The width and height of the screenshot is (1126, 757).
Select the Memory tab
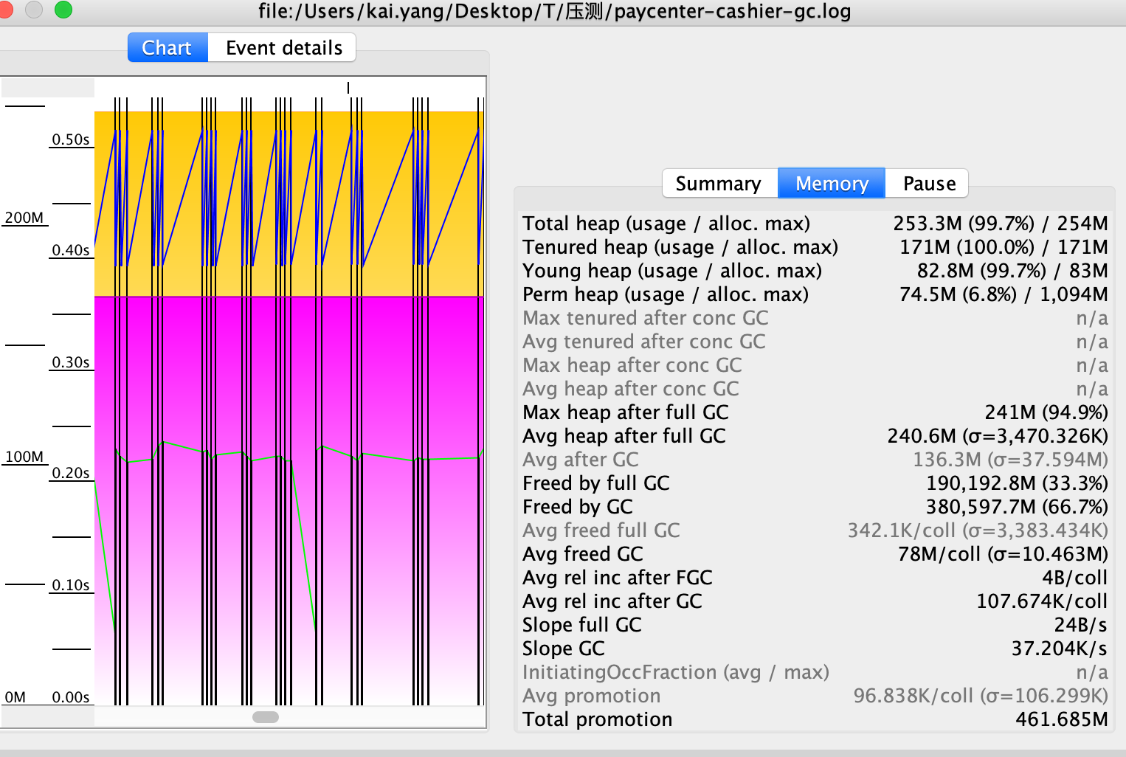832,184
